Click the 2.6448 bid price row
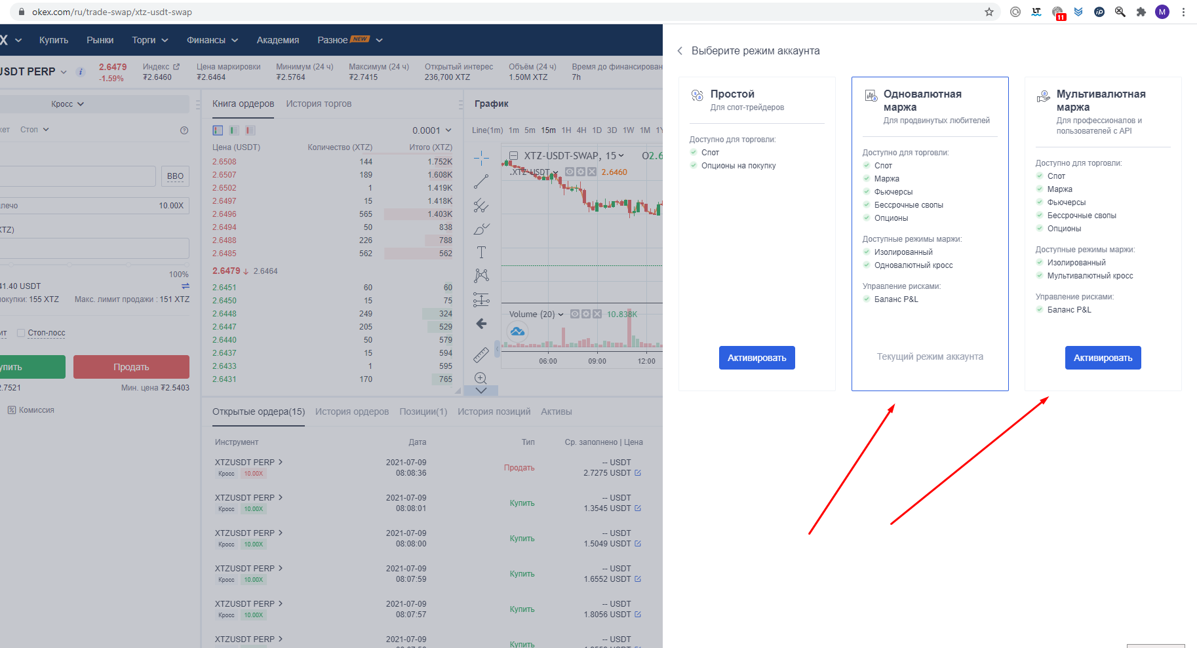The image size is (1197, 648). [332, 314]
